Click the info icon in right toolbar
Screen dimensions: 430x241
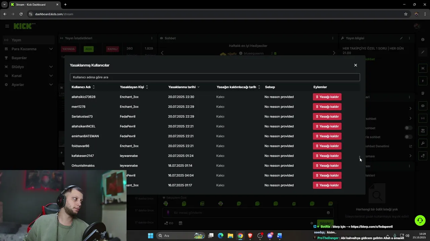[x=423, y=39]
